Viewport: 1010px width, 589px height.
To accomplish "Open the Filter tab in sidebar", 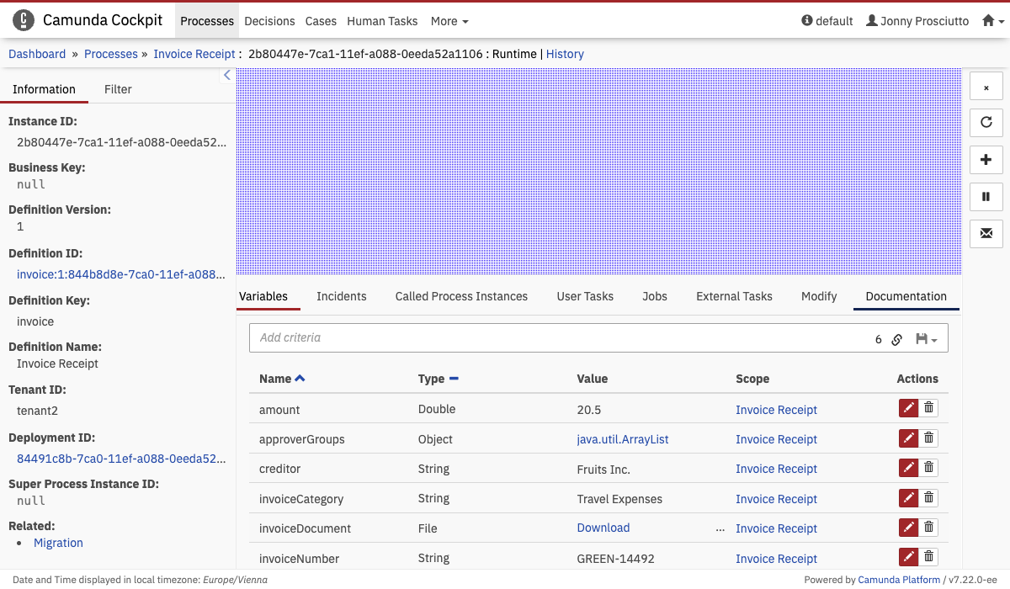I will 118,89.
